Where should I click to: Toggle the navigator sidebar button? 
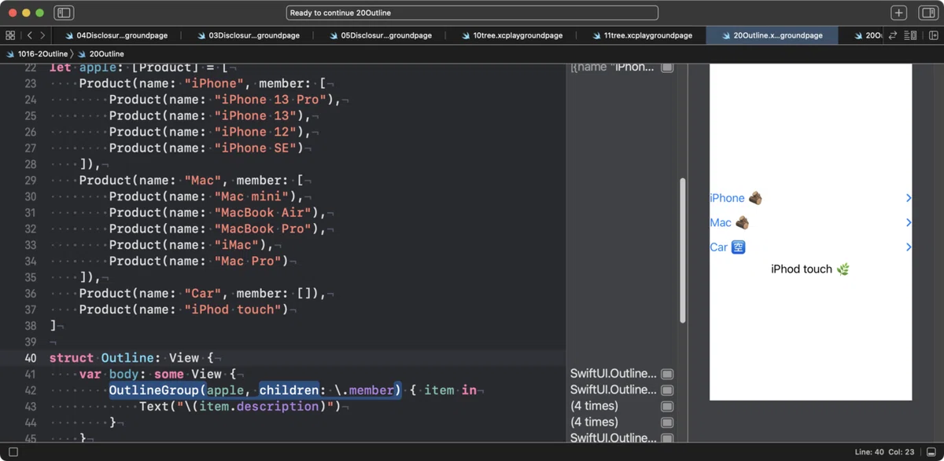(x=64, y=13)
